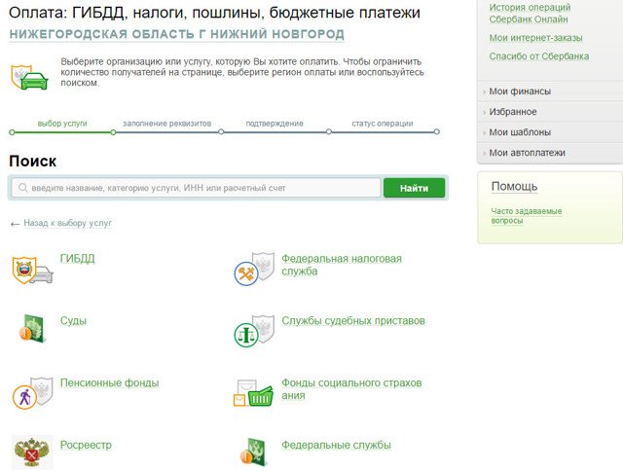Click the Суды green document icon
623x471 pixels.
[32, 328]
